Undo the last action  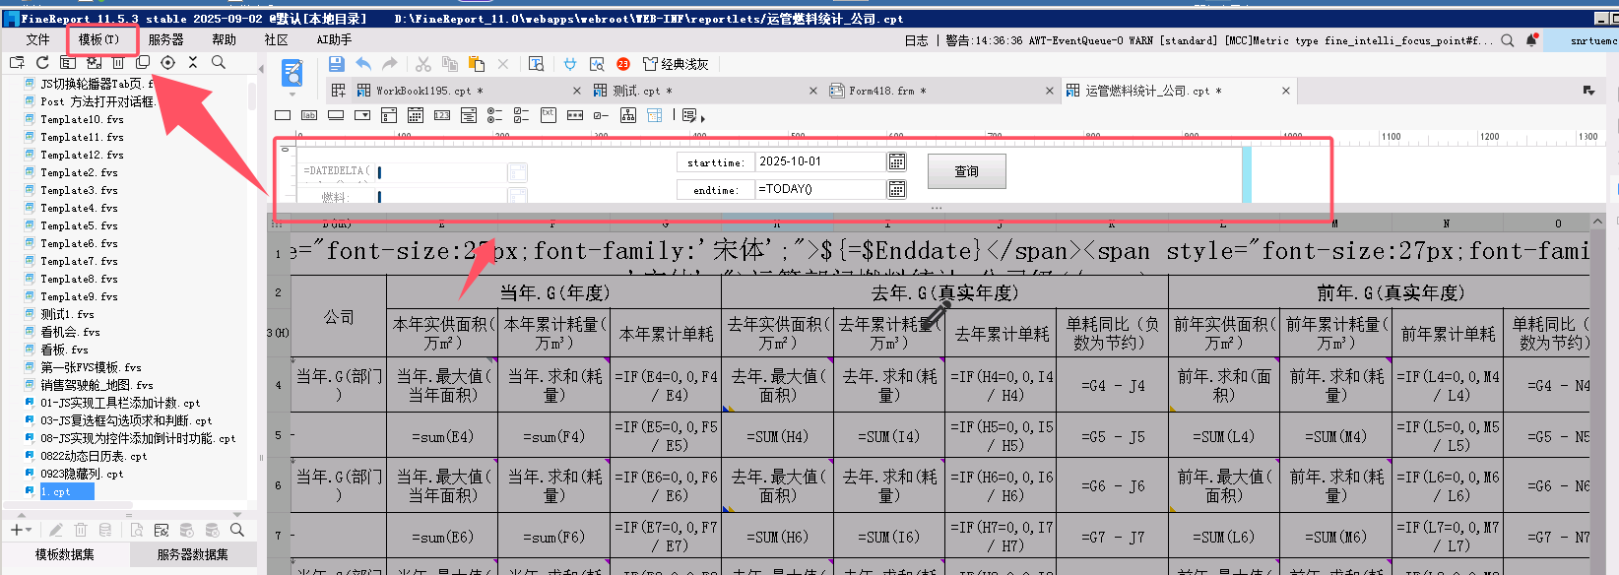coord(363,64)
